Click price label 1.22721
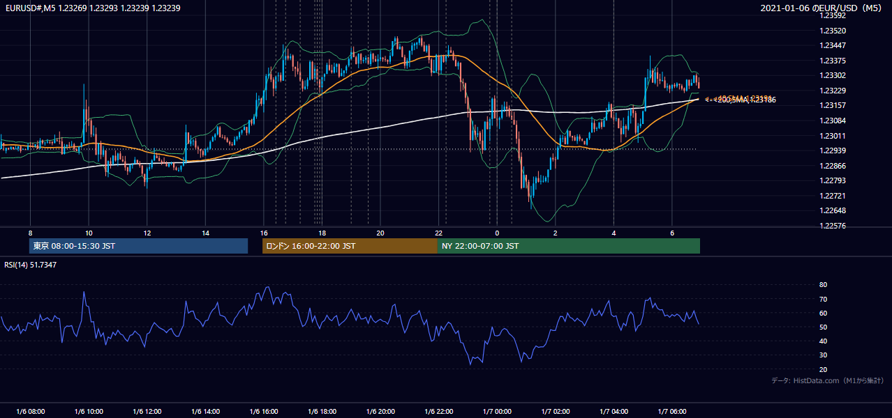This screenshot has width=892, height=418. 833,196
